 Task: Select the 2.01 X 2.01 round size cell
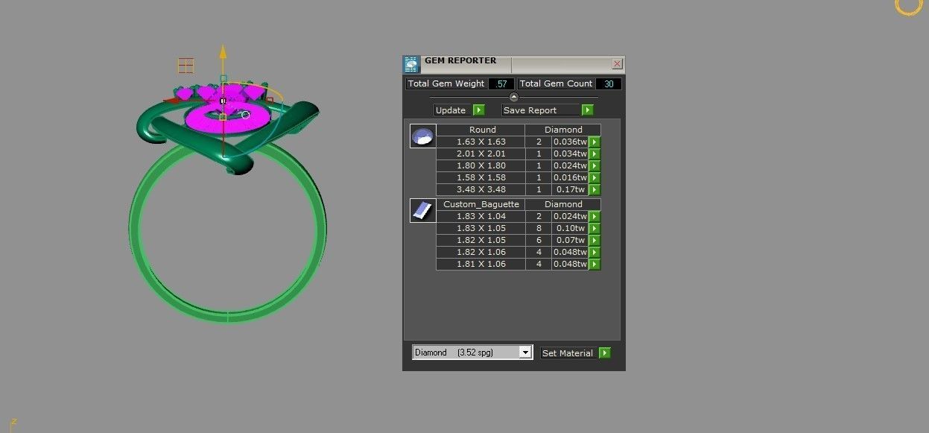(481, 154)
